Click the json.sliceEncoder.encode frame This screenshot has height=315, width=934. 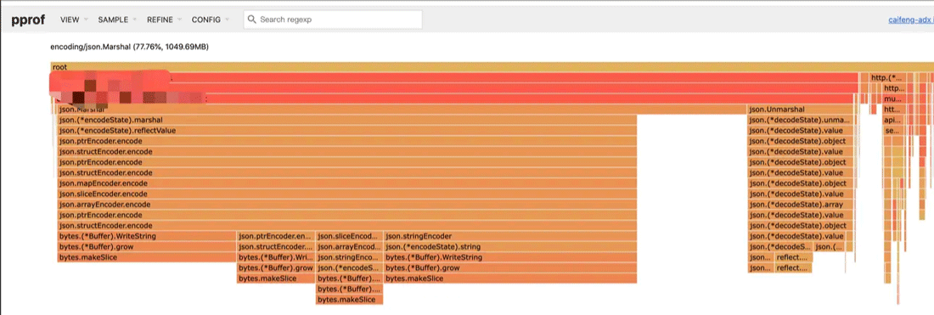click(347, 194)
